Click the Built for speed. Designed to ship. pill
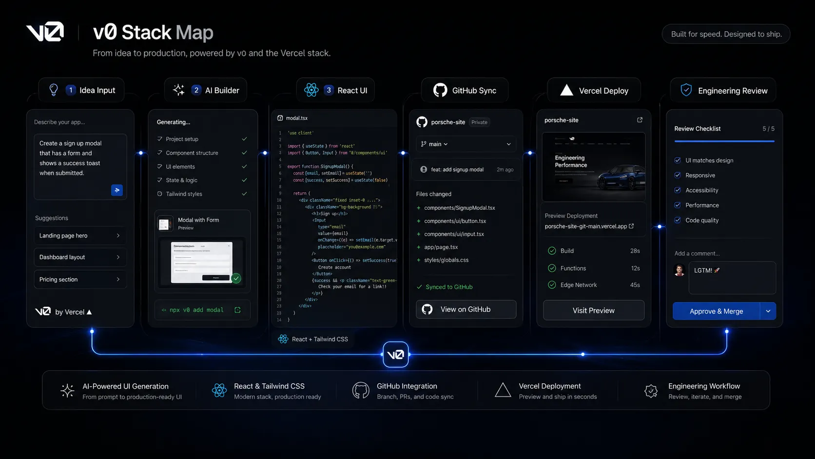 coord(726,34)
